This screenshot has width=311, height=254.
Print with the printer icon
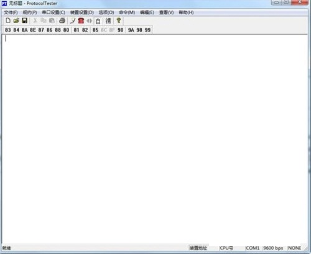coord(62,21)
